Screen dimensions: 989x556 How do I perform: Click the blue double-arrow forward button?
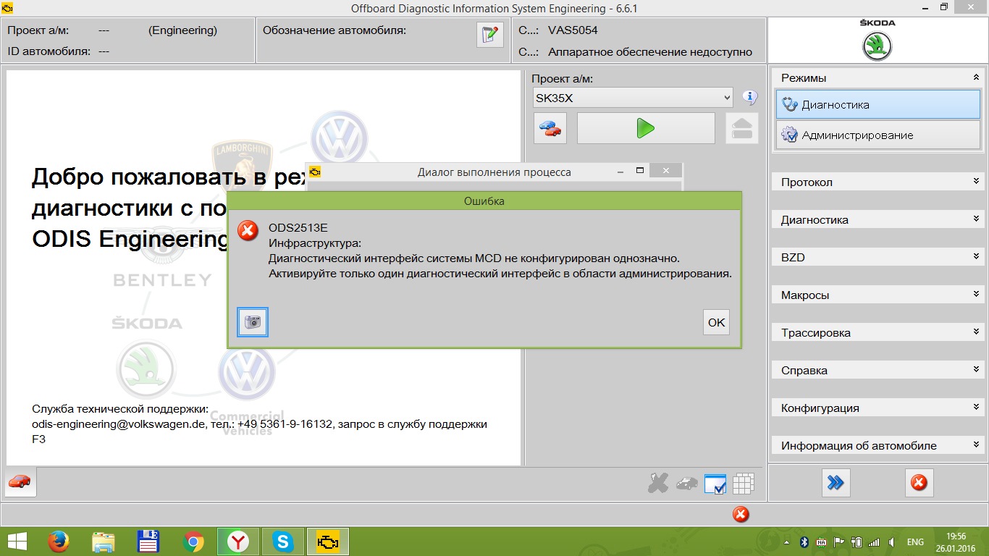(x=836, y=482)
